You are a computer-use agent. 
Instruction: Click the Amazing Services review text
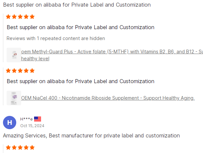[91, 135]
